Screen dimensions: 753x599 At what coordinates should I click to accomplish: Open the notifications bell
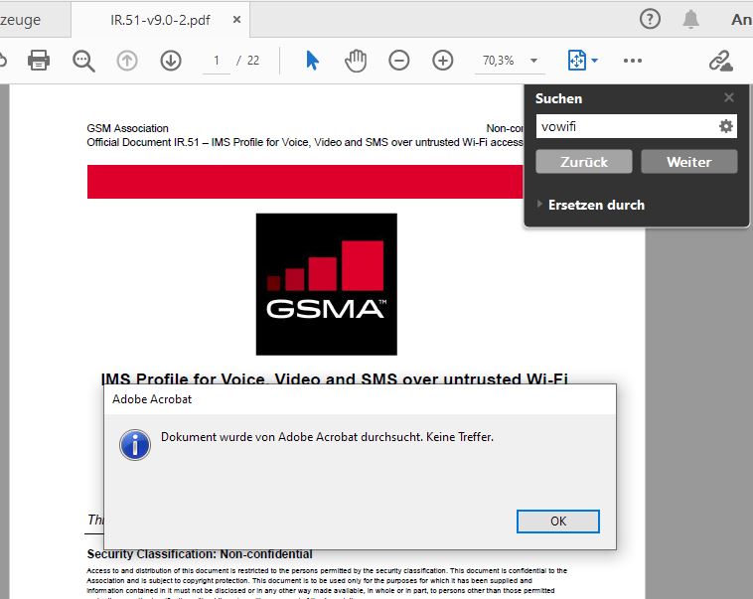690,19
